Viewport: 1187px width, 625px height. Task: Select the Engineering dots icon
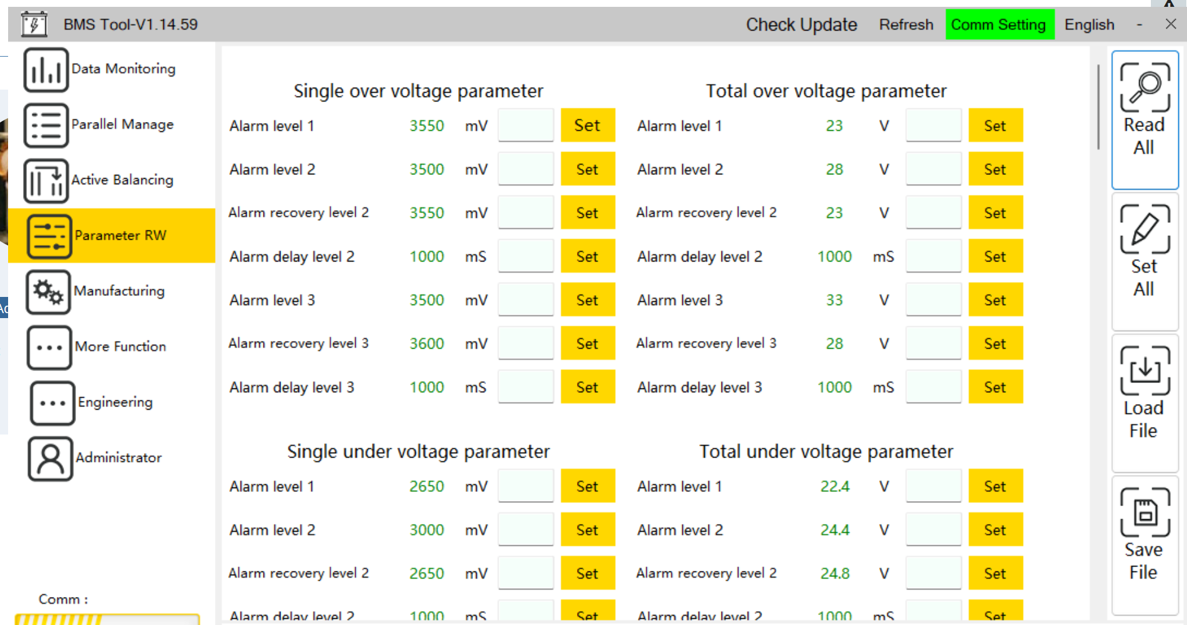coord(52,403)
